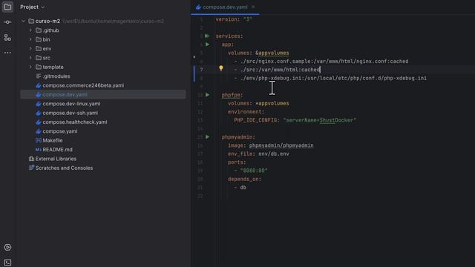Click the depends_on key
The height and width of the screenshot is (267, 475).
tap(243, 179)
